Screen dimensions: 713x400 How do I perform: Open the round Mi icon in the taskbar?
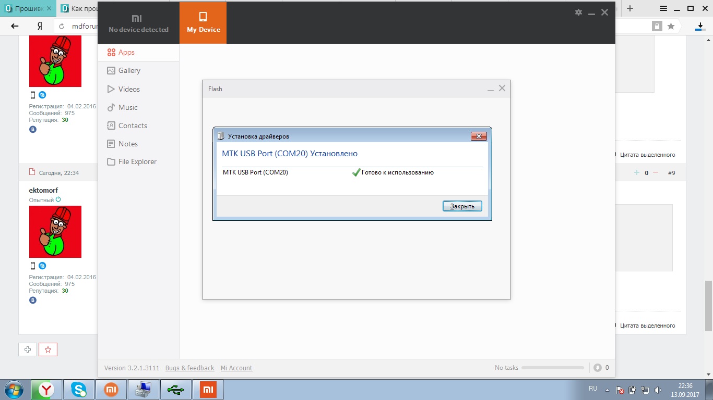(111, 390)
